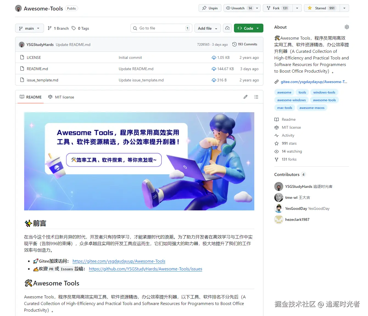Open the README outline list icon
368x316 pixels.
pos(256,97)
